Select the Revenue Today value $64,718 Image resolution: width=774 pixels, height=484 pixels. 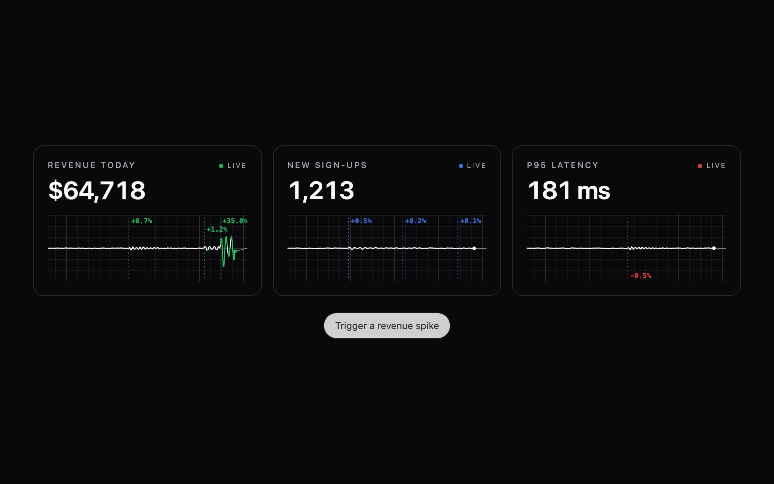click(97, 190)
